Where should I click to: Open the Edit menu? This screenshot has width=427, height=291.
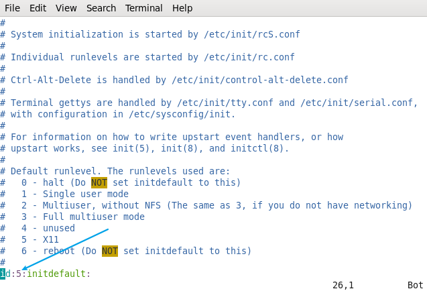38,8
